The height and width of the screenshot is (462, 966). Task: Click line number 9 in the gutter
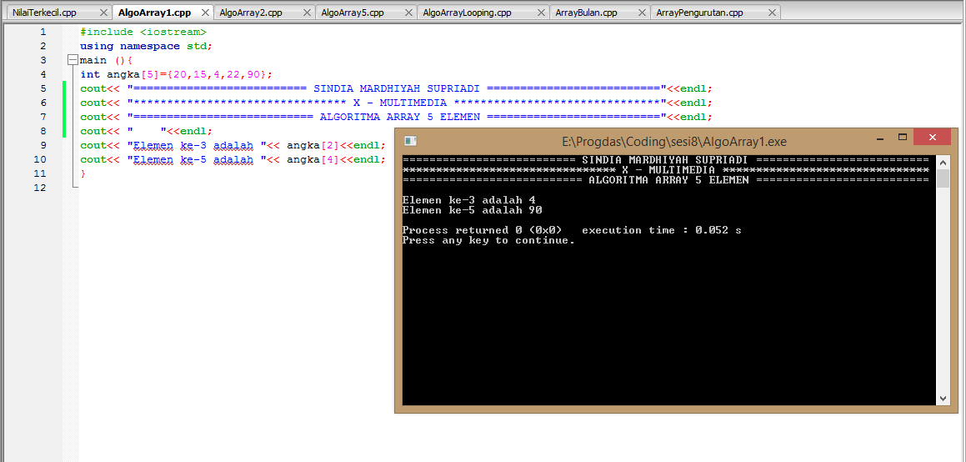[43, 145]
